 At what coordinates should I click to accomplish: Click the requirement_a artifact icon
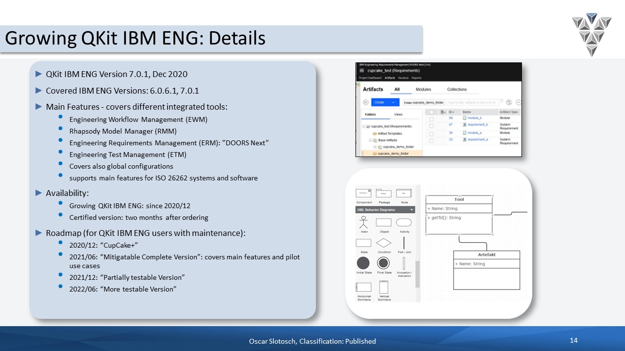464,139
